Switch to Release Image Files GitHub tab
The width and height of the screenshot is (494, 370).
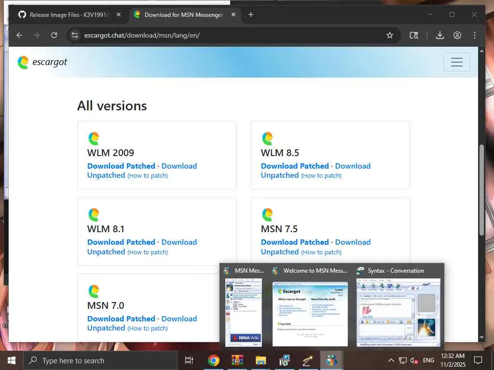69,15
